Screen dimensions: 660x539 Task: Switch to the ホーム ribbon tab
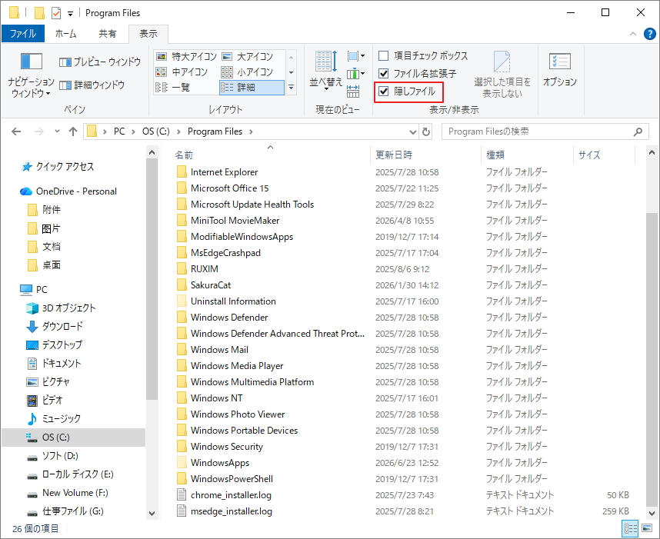click(65, 34)
